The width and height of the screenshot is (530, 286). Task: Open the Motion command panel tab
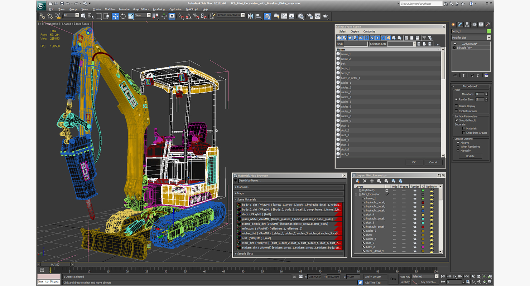[x=474, y=25]
